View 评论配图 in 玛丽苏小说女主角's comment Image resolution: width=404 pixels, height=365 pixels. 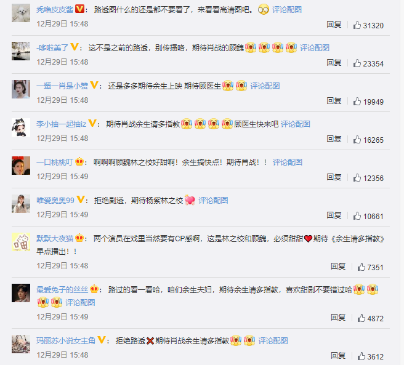click(x=273, y=340)
